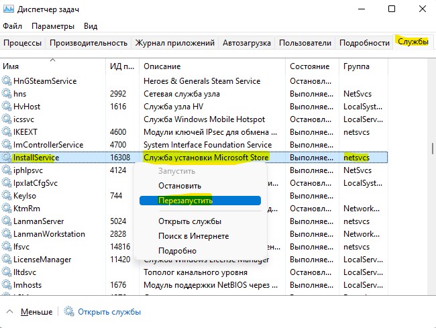Image resolution: width=436 pixels, height=328 pixels.
Task: Click 'Тополог канального уровня' description
Action: point(195,272)
